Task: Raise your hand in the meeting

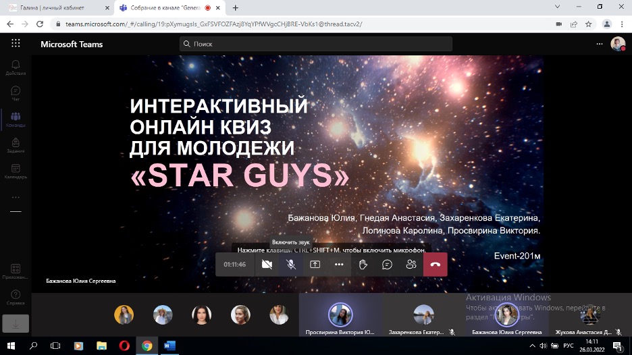Action: [363, 265]
